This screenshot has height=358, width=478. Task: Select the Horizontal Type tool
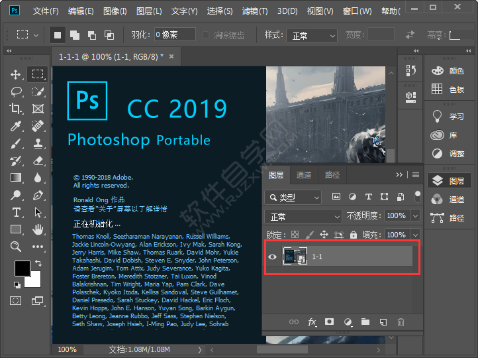click(x=17, y=212)
